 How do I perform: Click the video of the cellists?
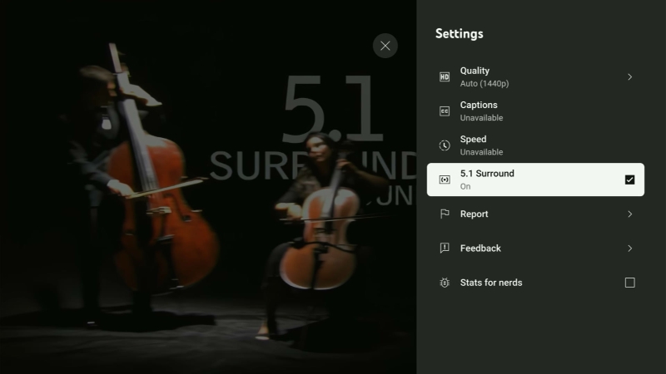pyautogui.click(x=208, y=187)
